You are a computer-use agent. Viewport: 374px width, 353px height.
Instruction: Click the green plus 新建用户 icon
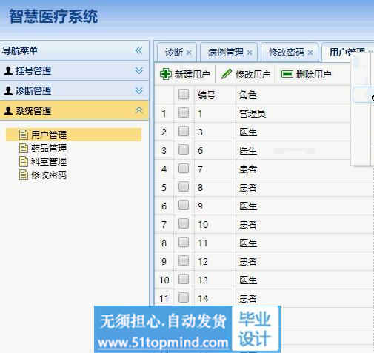coord(166,74)
